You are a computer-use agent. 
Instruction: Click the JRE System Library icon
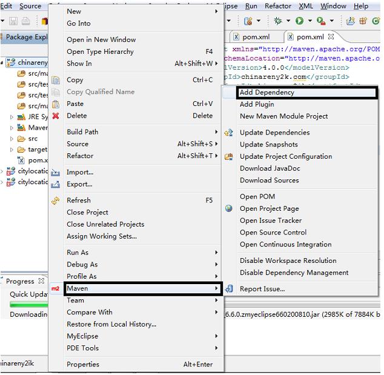21,117
